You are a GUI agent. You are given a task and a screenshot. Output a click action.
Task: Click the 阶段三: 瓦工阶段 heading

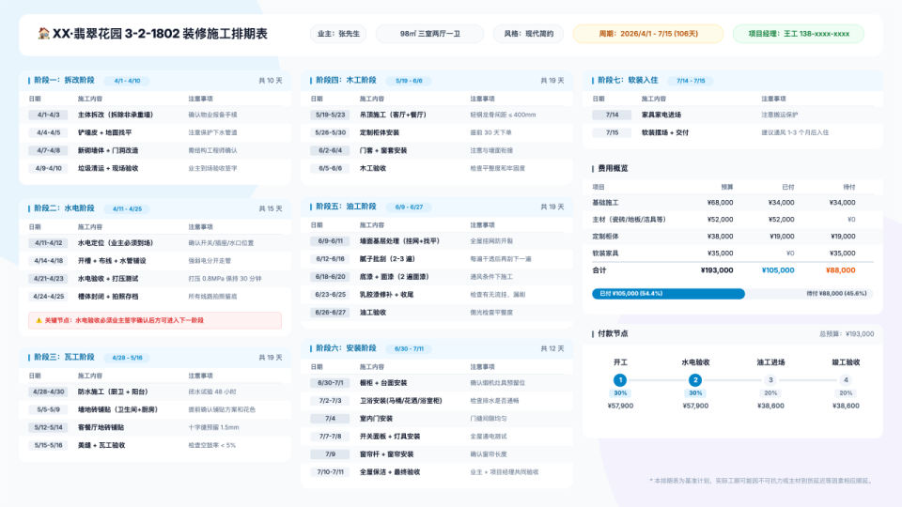[64, 357]
